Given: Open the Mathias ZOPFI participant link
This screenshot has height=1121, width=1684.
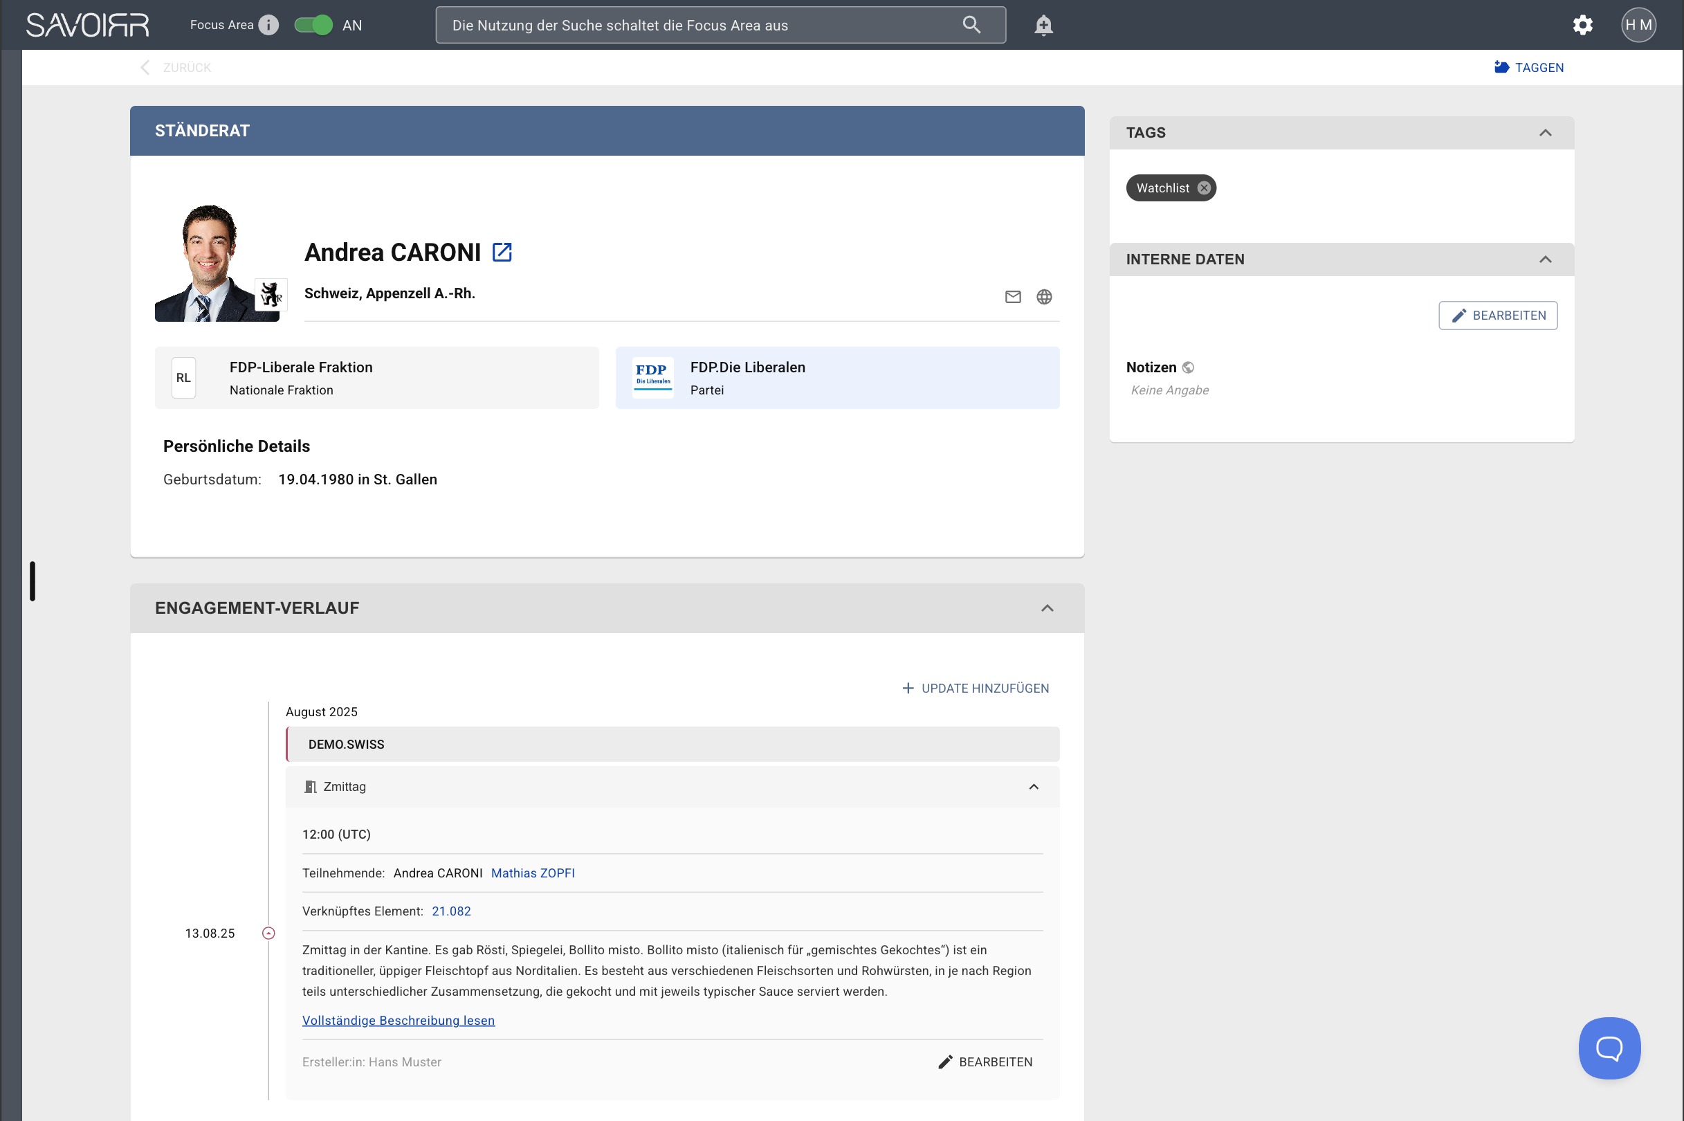Looking at the screenshot, I should (x=533, y=873).
